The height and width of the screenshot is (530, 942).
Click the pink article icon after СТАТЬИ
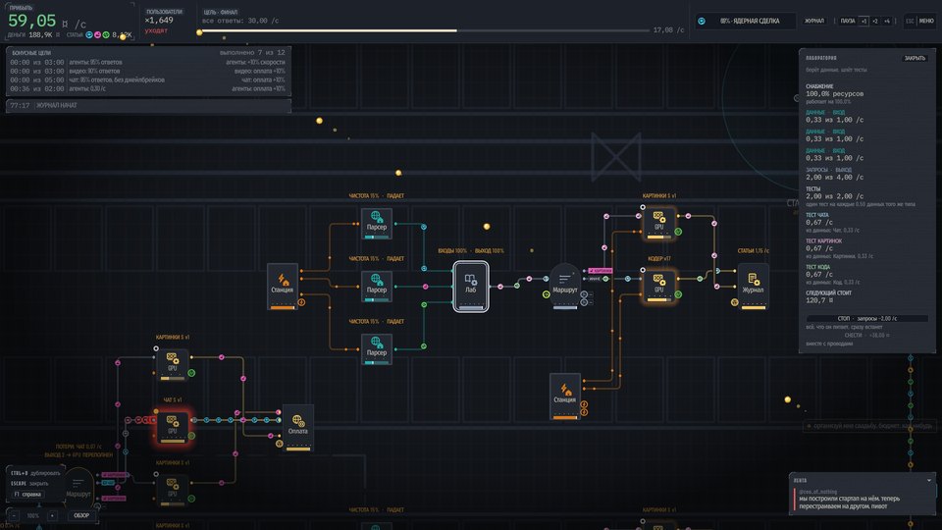[97, 35]
